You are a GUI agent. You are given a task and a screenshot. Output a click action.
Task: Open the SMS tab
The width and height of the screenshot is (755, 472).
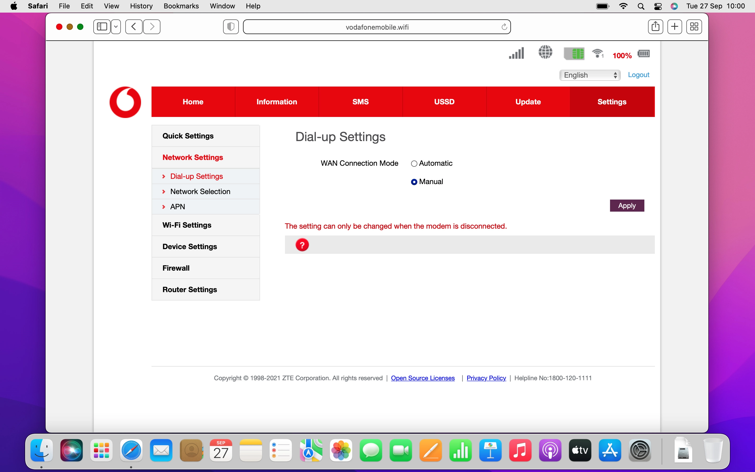360,102
